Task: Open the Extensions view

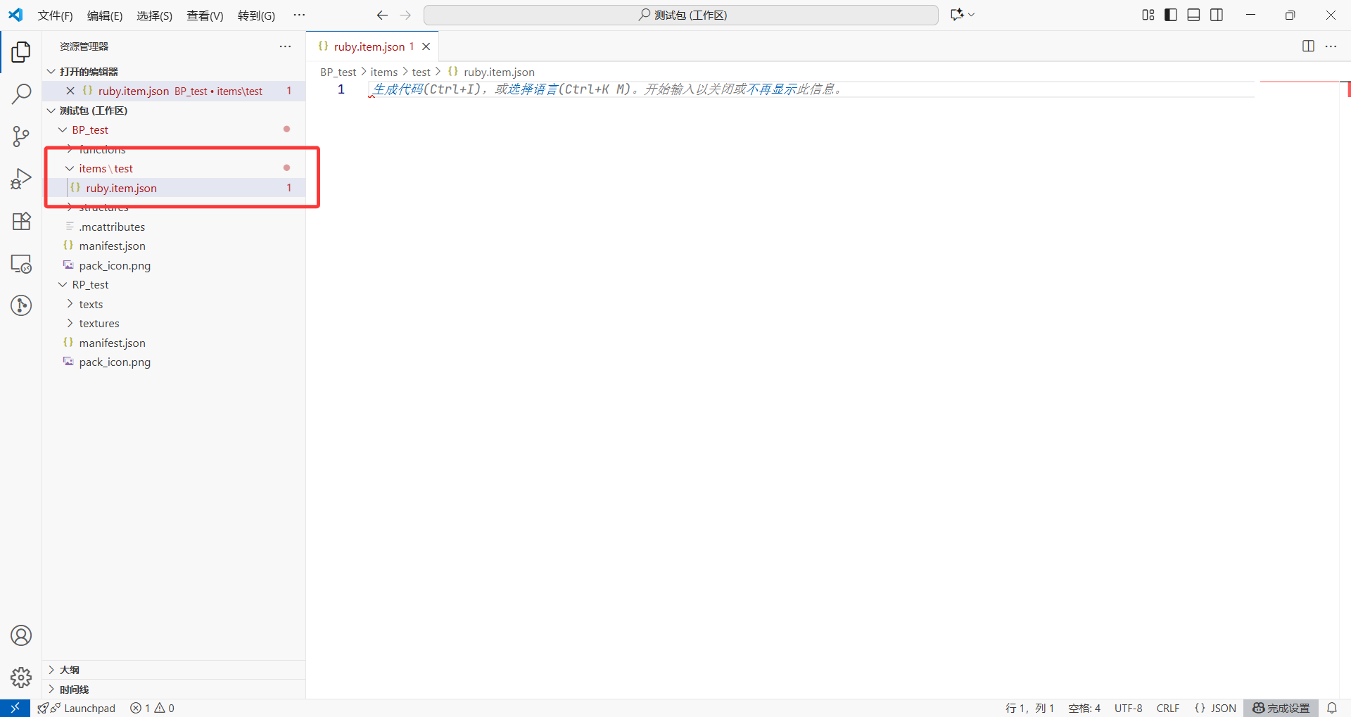Action: tap(21, 221)
